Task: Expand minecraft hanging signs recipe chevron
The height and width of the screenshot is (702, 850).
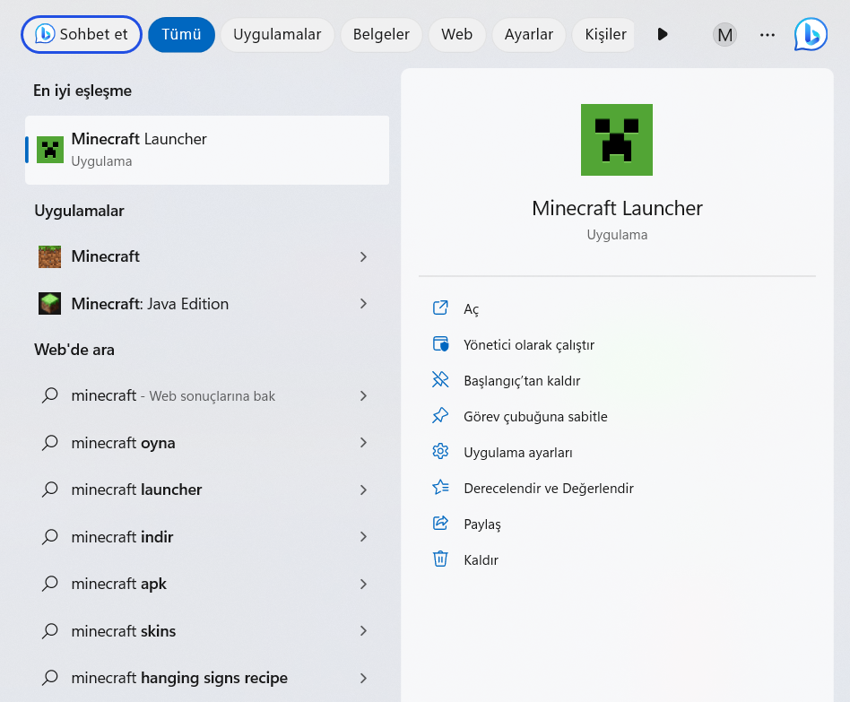Action: pyautogui.click(x=364, y=678)
